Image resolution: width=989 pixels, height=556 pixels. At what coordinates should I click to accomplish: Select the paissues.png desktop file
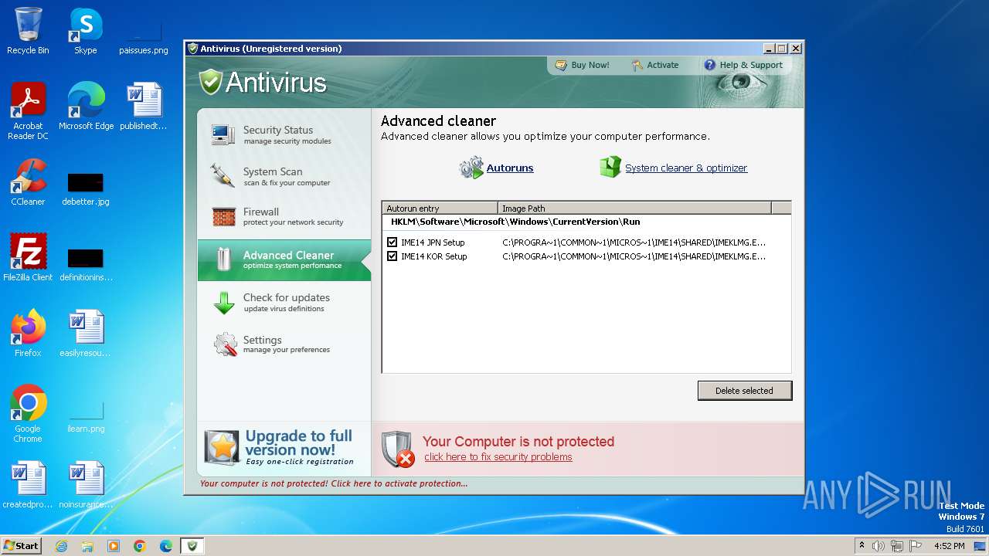tap(144, 32)
